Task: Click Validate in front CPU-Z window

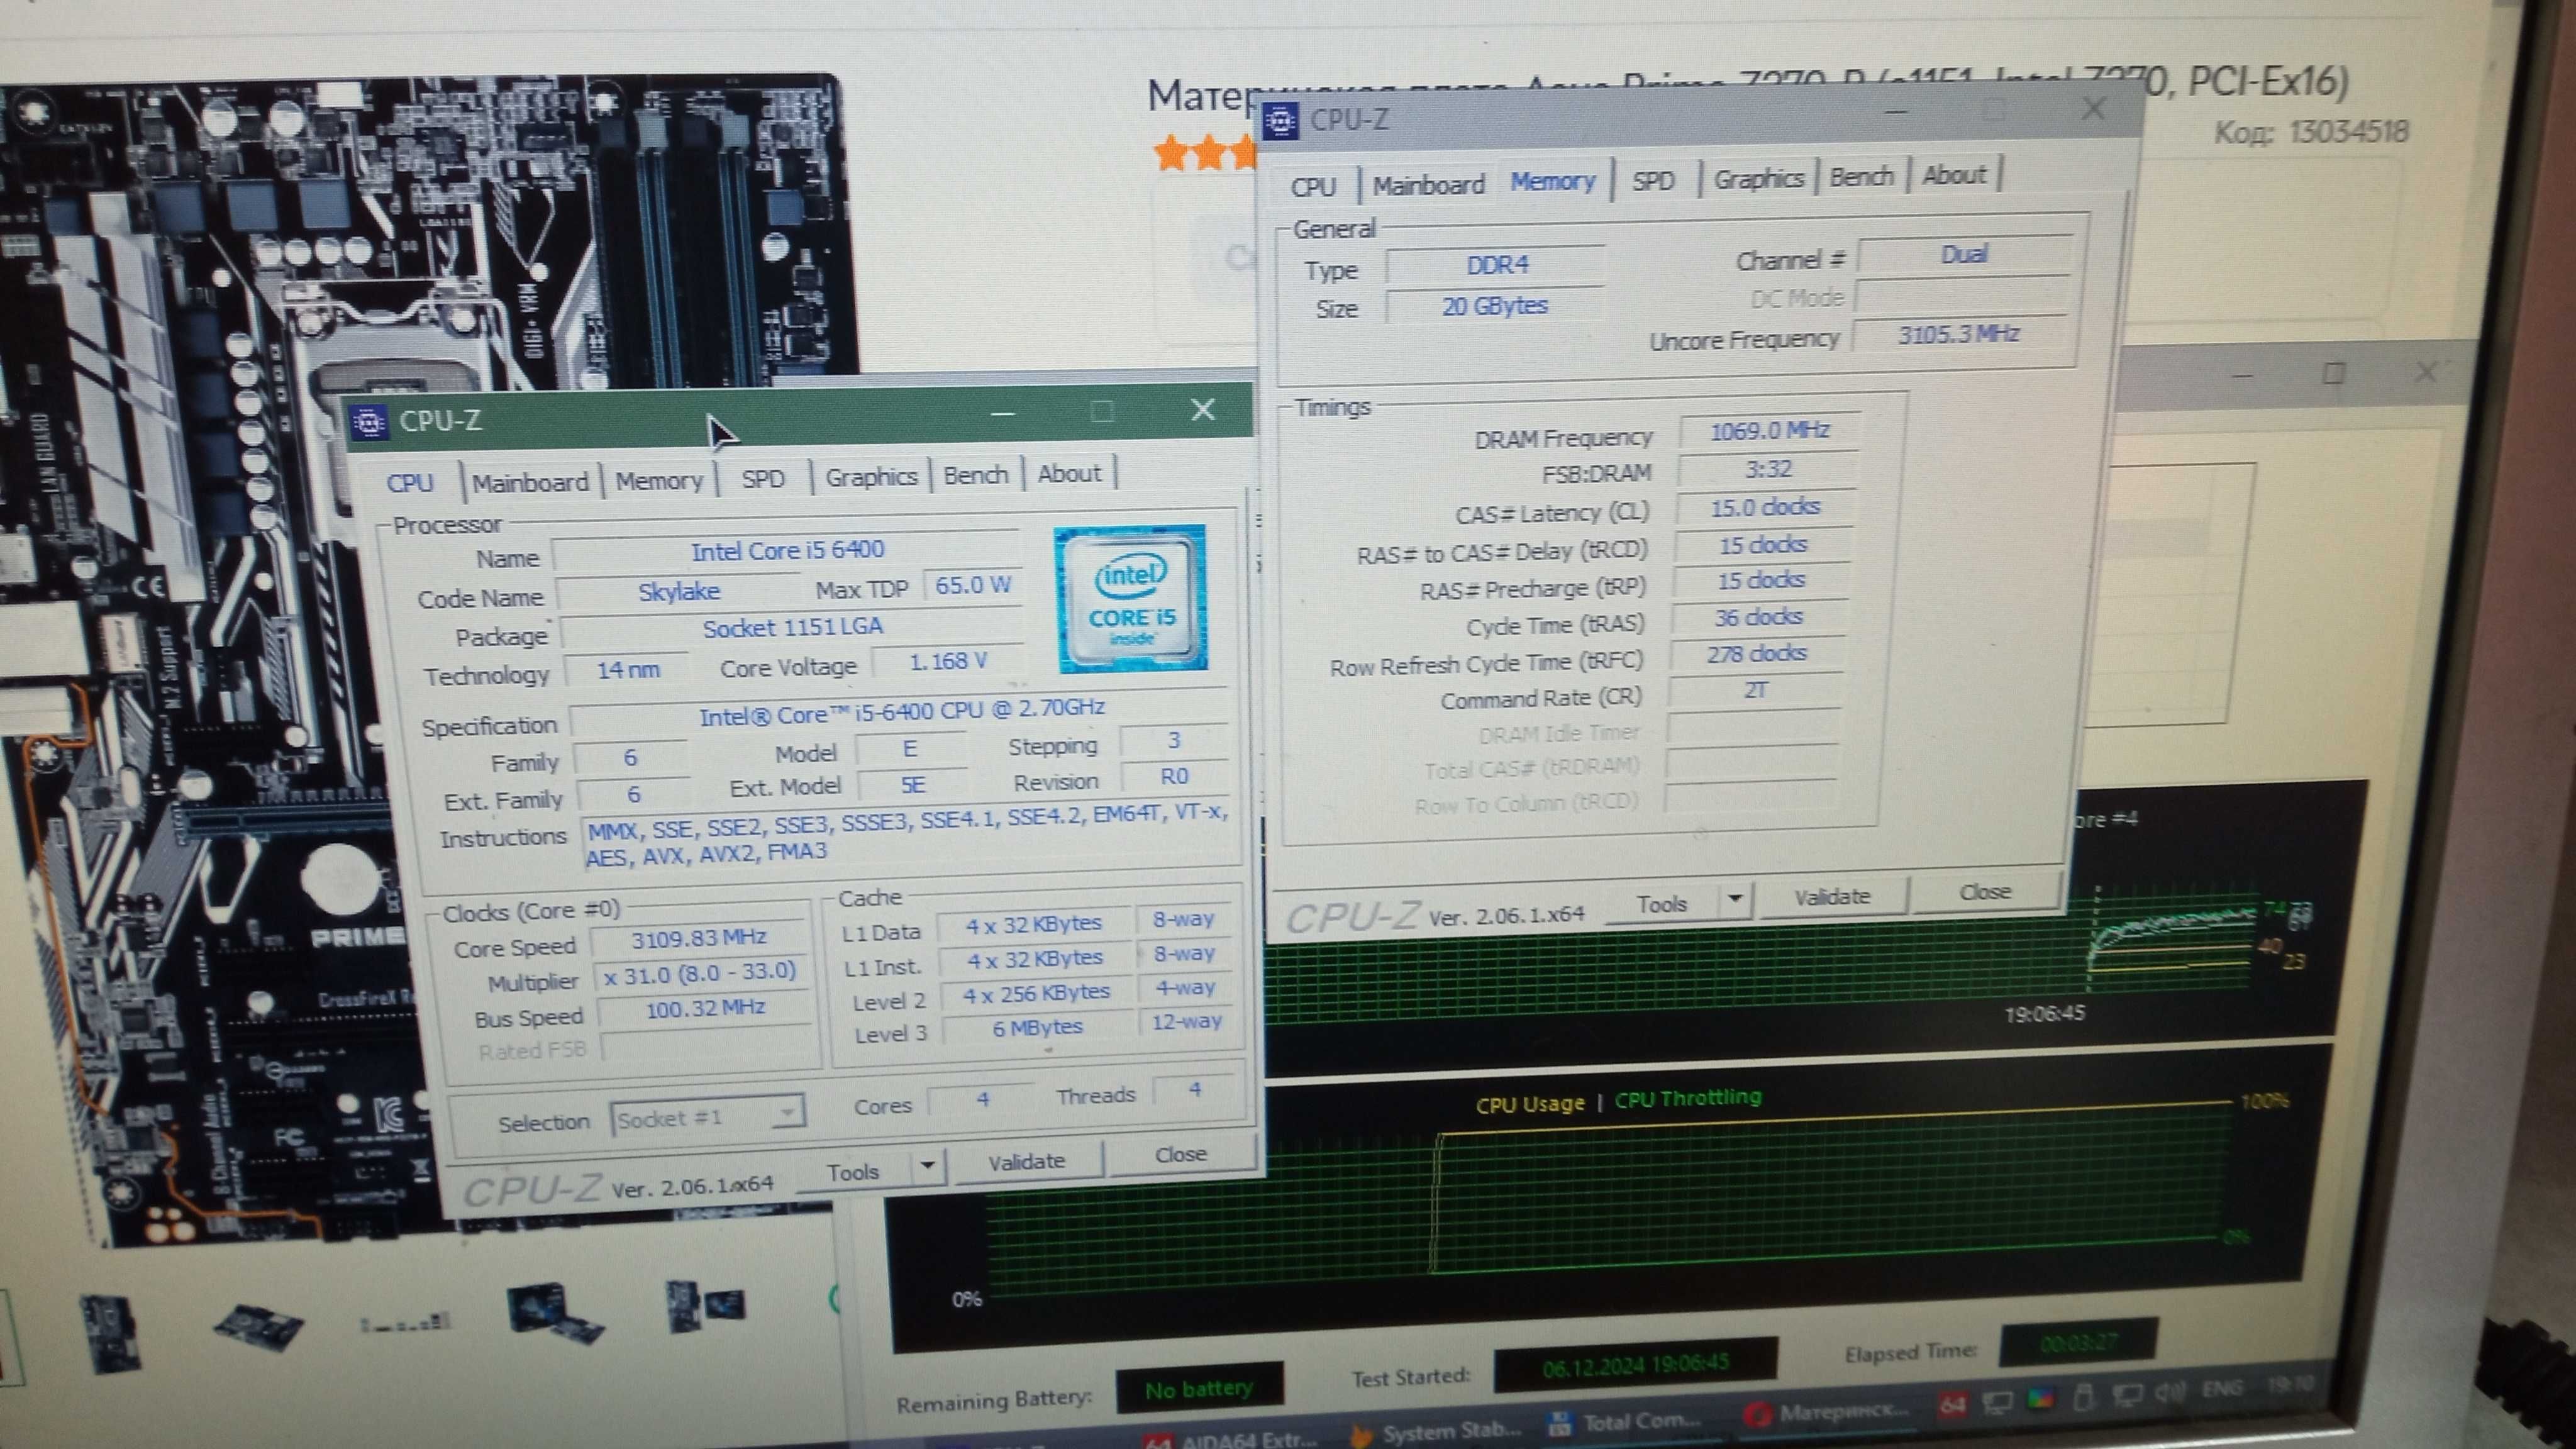Action: (x=1027, y=1161)
